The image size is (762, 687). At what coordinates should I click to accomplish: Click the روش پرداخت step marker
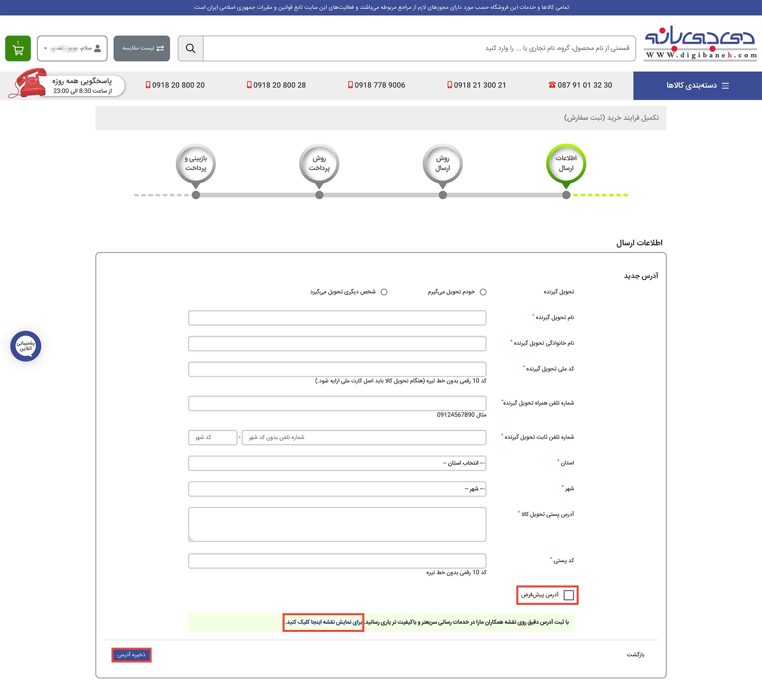coord(319,163)
